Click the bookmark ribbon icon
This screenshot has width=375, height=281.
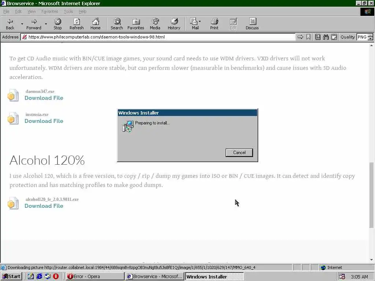pyautogui.click(x=308, y=37)
